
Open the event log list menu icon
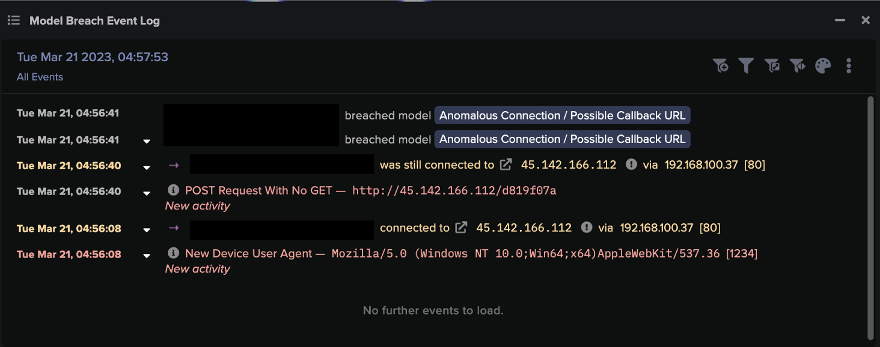pyautogui.click(x=13, y=20)
